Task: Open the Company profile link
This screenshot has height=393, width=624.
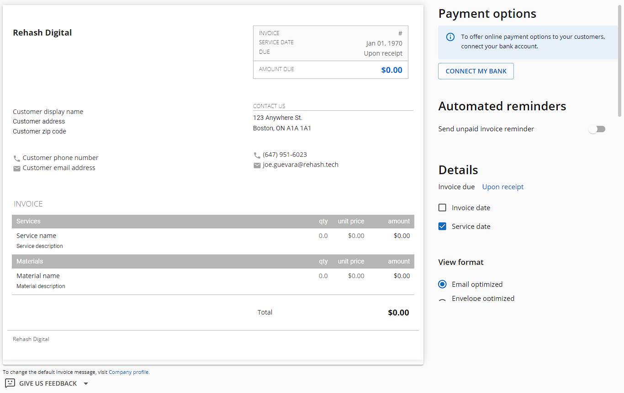Action: point(129,372)
